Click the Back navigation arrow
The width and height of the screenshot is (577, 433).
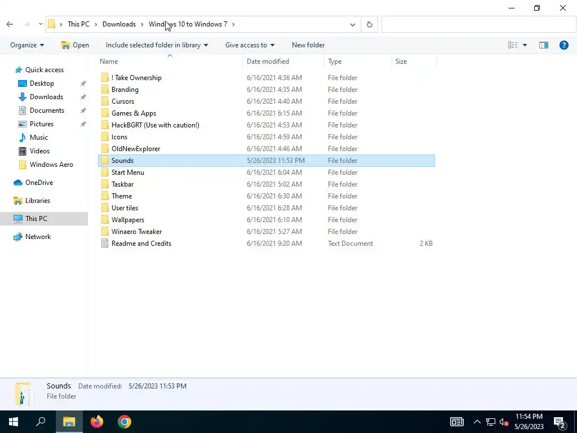pos(10,24)
